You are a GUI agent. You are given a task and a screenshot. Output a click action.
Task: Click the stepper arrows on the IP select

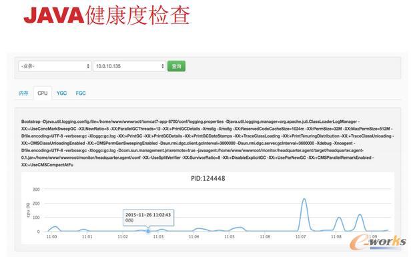coord(163,66)
